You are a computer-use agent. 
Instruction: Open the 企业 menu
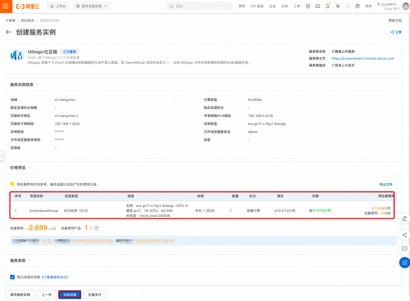point(273,6)
